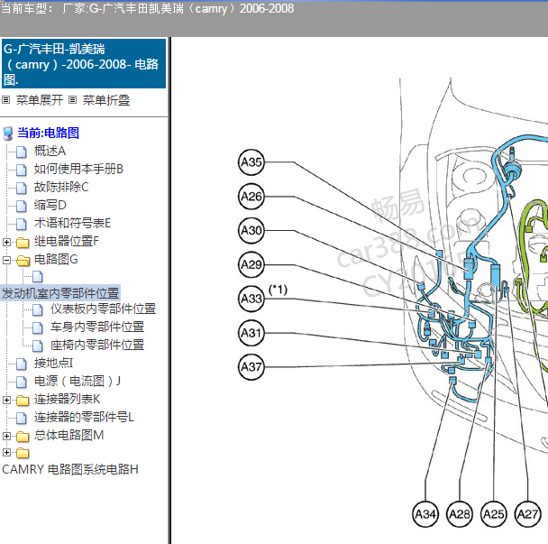Click connector label A37 in diagram
This screenshot has width=548, height=544.
(x=251, y=367)
